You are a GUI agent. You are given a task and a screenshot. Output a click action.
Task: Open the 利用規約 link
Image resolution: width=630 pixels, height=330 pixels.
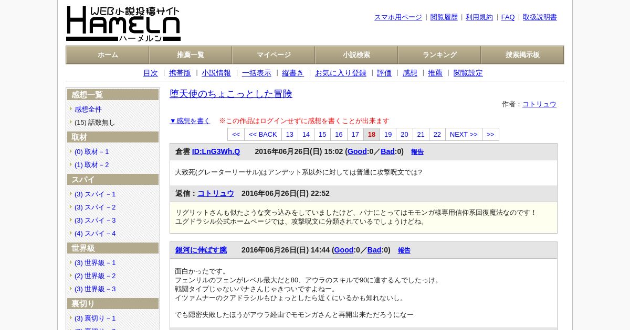(479, 17)
